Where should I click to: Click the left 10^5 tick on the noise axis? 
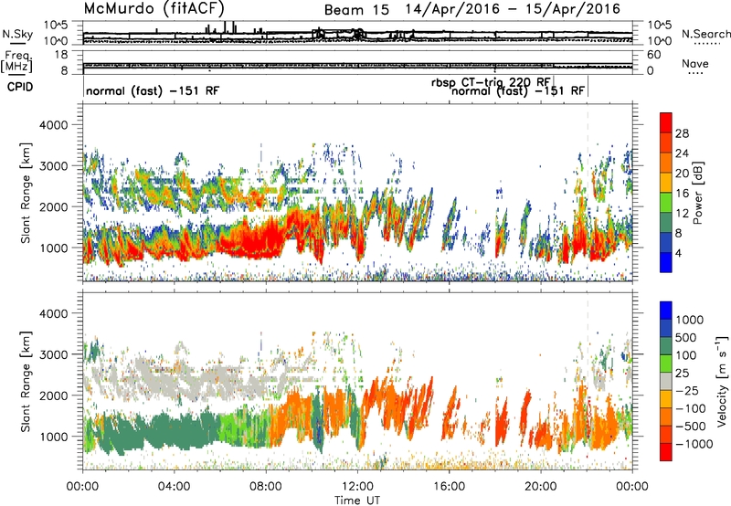pos(56,26)
